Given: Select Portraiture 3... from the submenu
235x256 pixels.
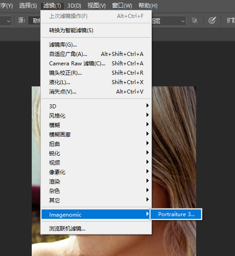Looking at the screenshot, I should [176, 214].
